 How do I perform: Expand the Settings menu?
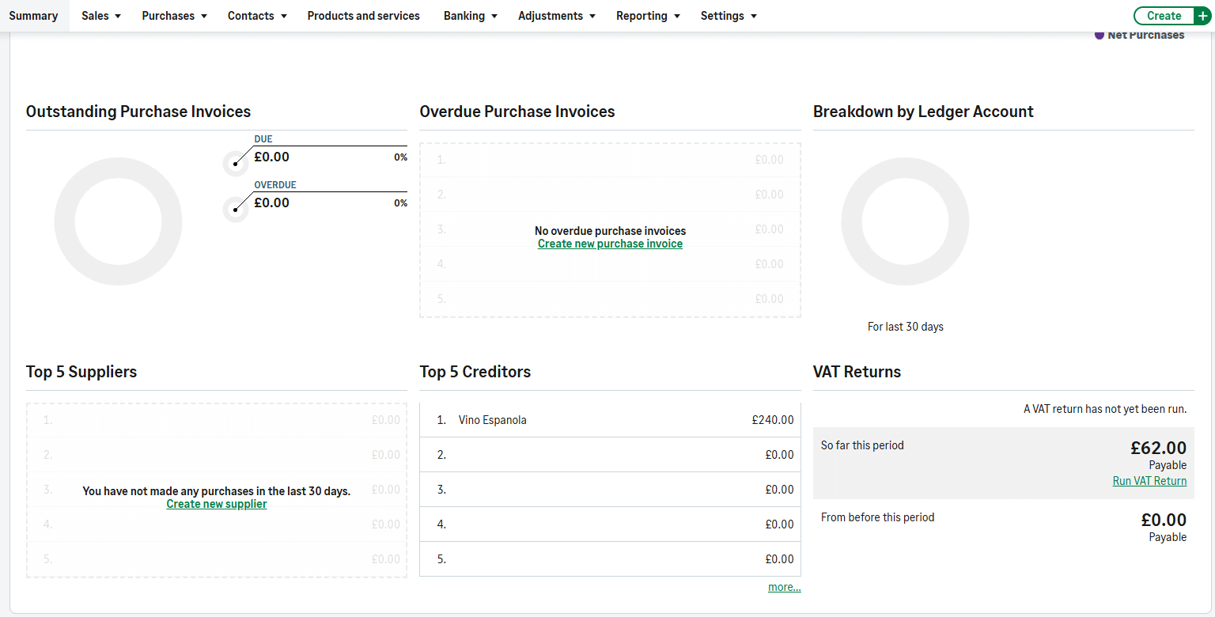click(x=729, y=16)
